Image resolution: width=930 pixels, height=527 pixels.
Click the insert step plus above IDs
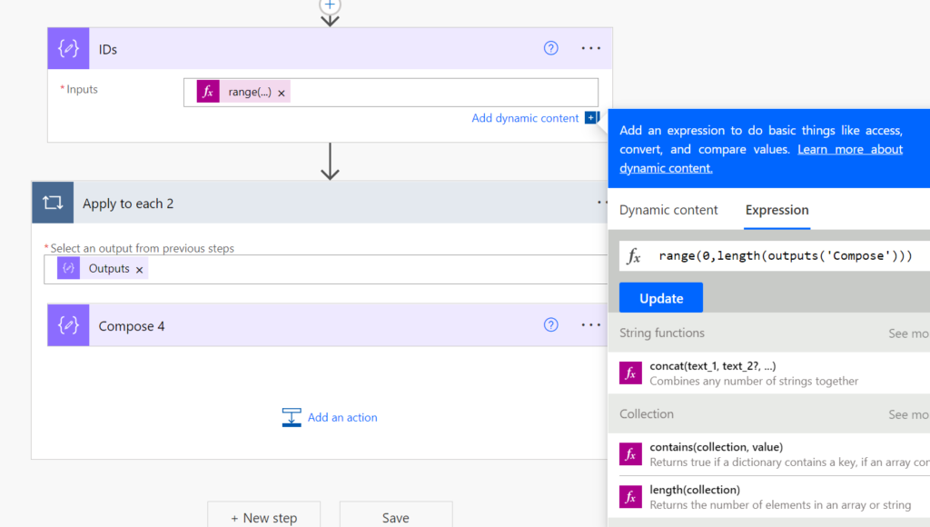330,5
